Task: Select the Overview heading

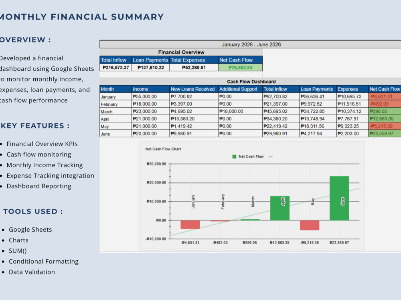Action: [25, 40]
